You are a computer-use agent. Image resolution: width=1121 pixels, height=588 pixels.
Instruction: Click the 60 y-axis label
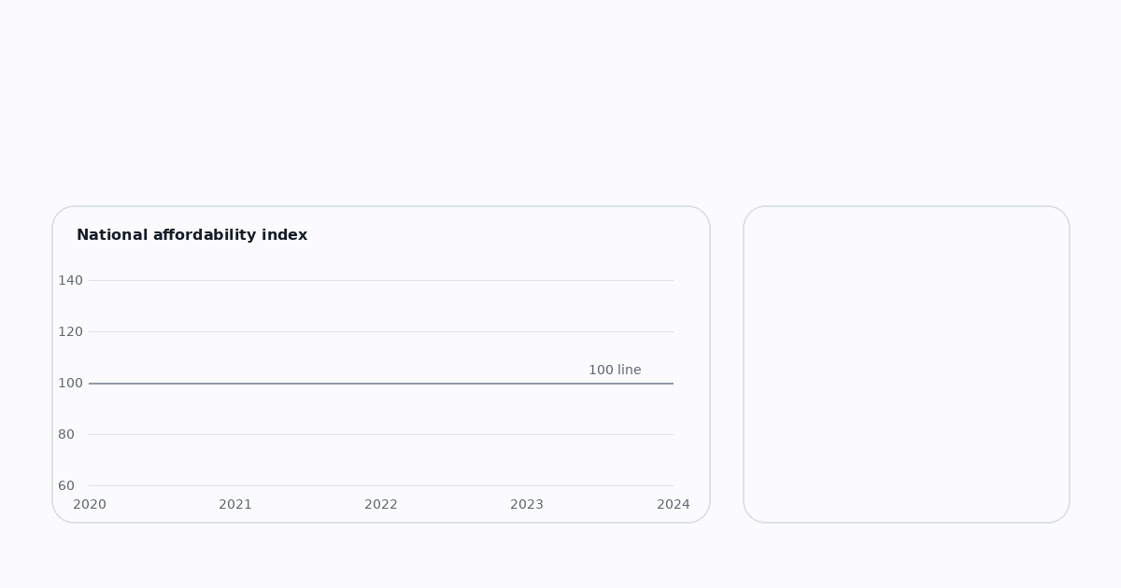(x=66, y=485)
